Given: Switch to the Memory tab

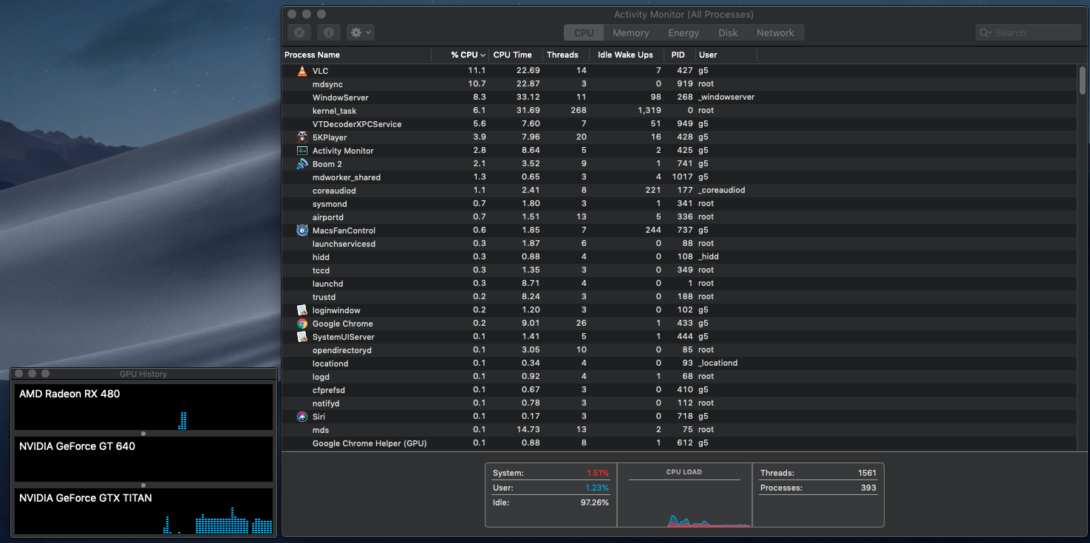Looking at the screenshot, I should coord(630,33).
